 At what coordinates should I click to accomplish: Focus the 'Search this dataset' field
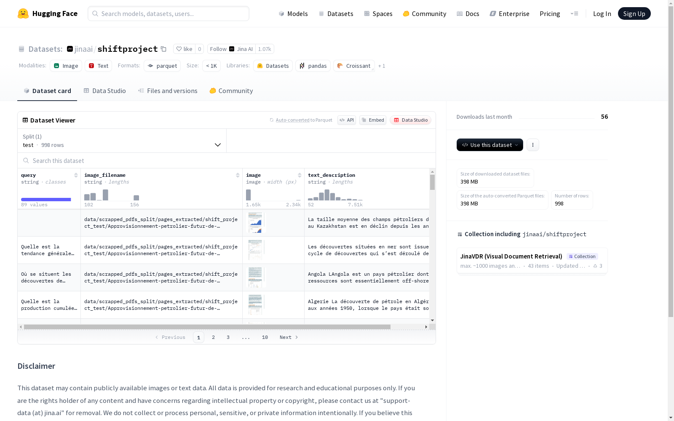pyautogui.click(x=227, y=160)
